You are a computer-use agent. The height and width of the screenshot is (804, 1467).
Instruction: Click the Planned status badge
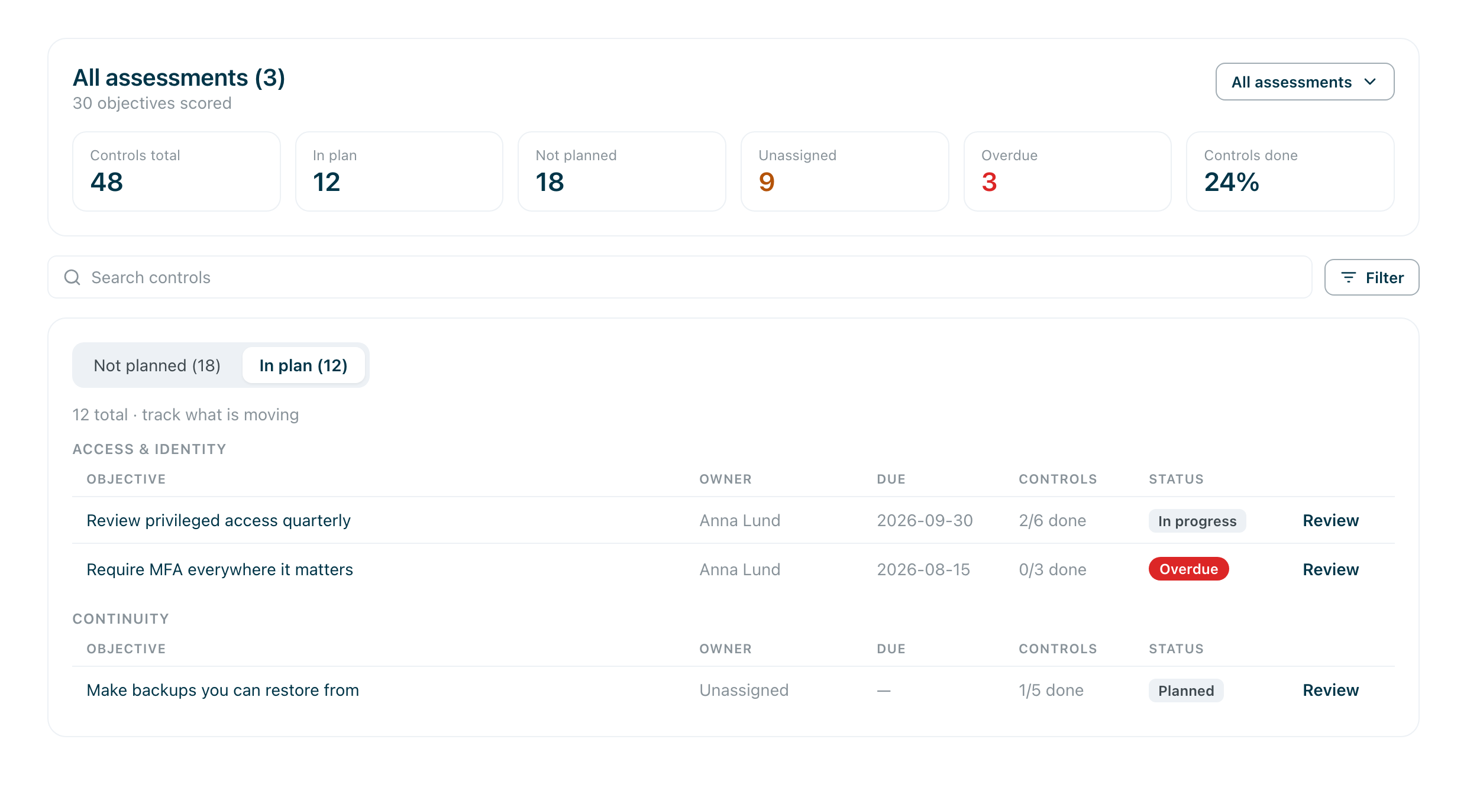pyautogui.click(x=1186, y=690)
